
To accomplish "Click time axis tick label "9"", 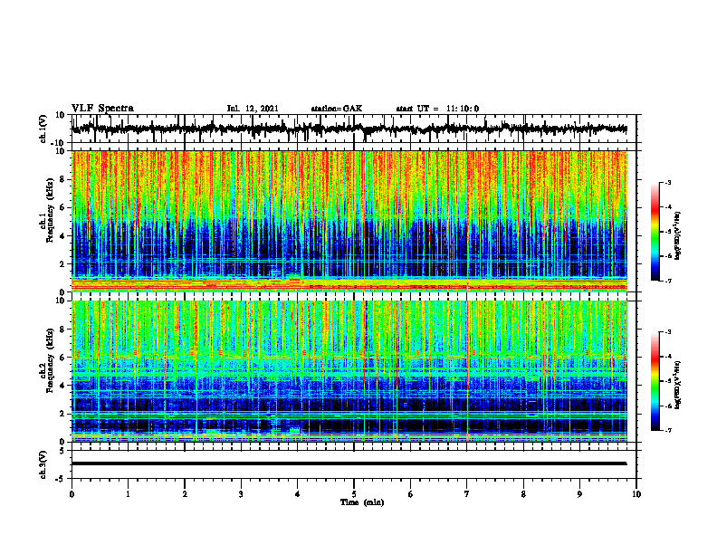I will (x=579, y=494).
